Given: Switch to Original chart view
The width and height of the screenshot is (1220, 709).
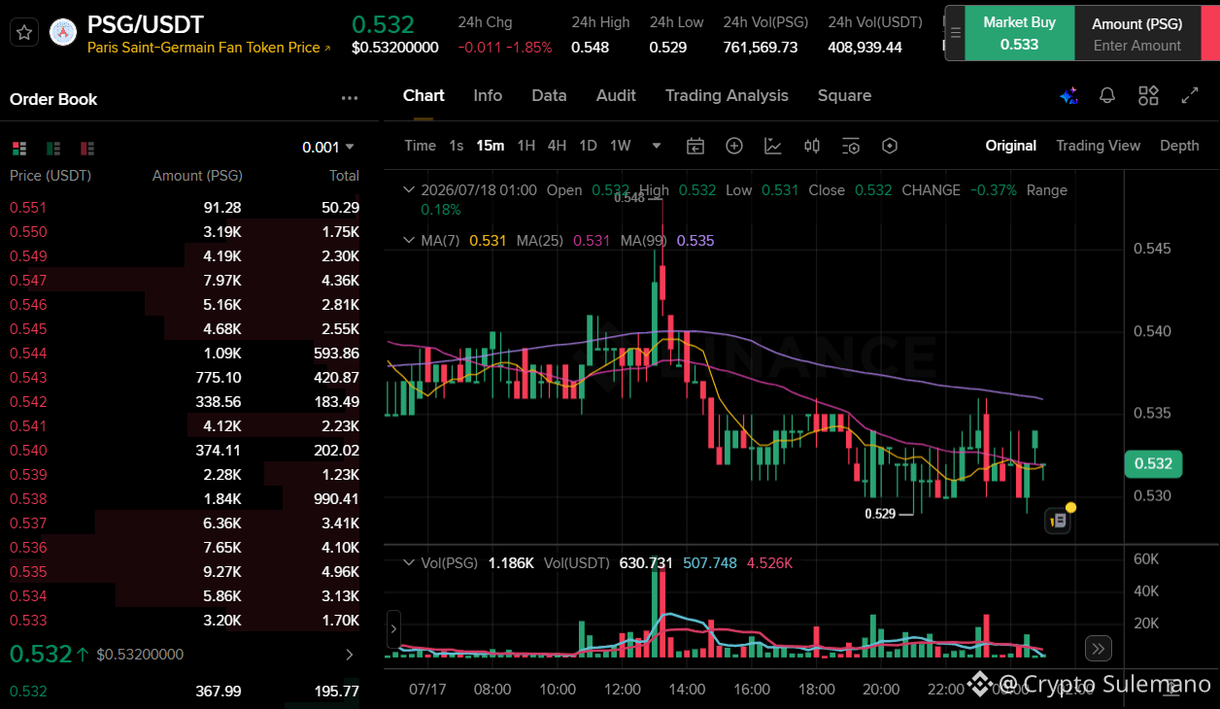Looking at the screenshot, I should (x=1010, y=146).
